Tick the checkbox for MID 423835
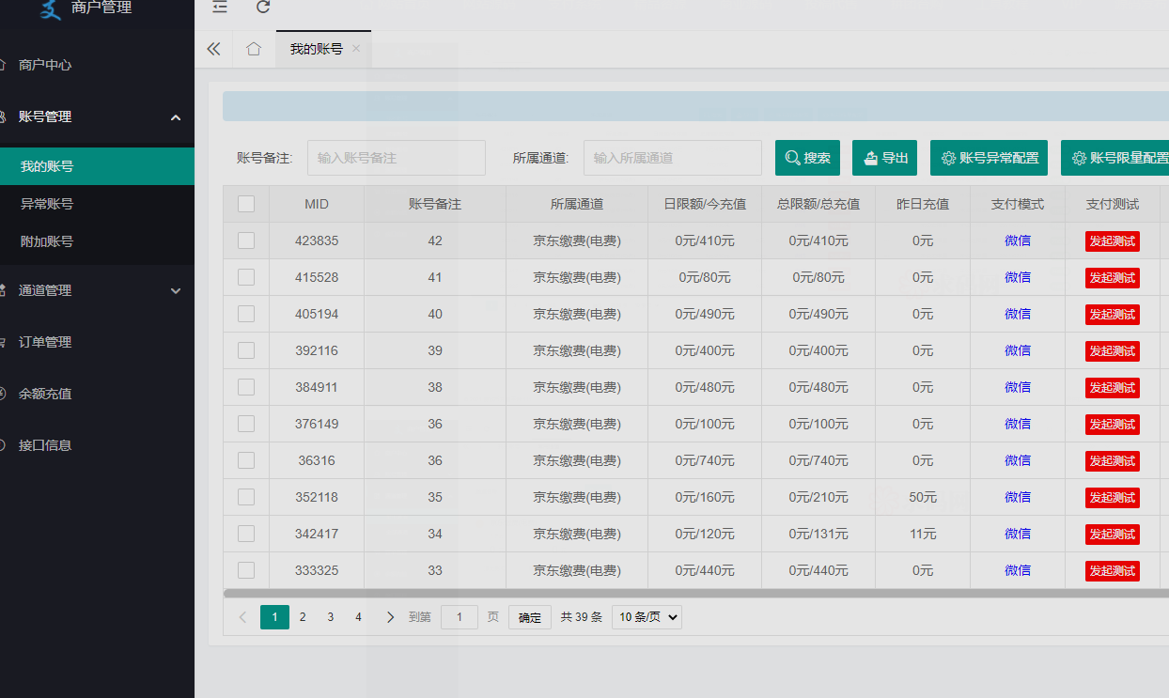 tap(246, 240)
